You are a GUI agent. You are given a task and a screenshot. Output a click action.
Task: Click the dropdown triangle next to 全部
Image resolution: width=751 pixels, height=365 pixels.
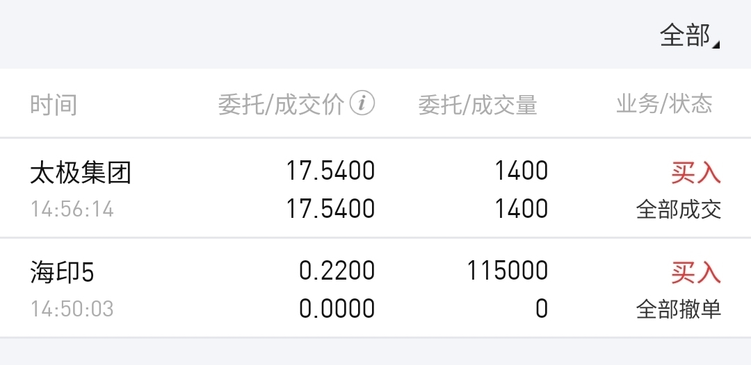coord(716,45)
